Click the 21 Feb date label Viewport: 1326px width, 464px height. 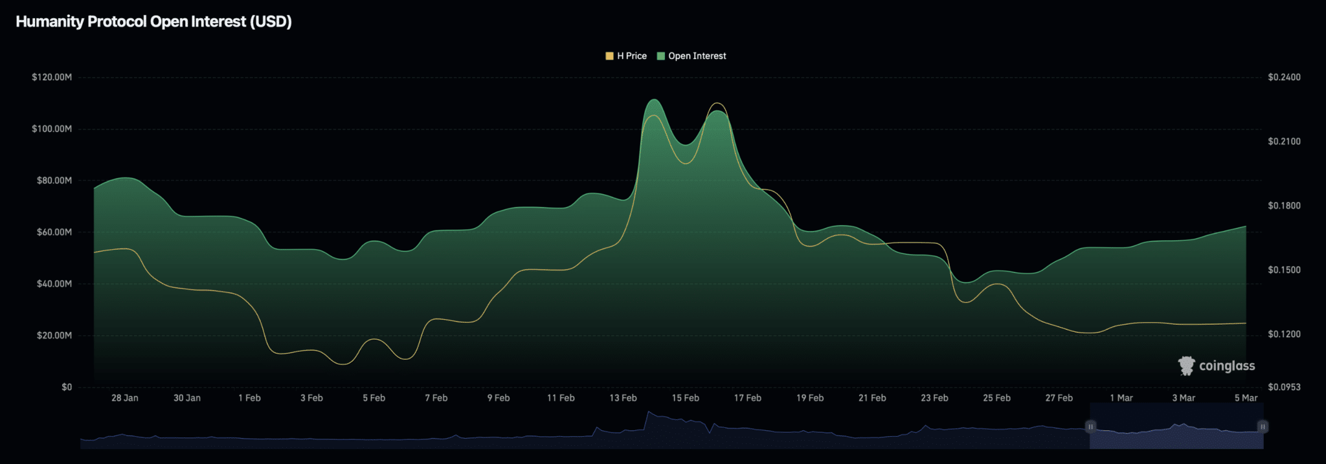click(x=872, y=398)
